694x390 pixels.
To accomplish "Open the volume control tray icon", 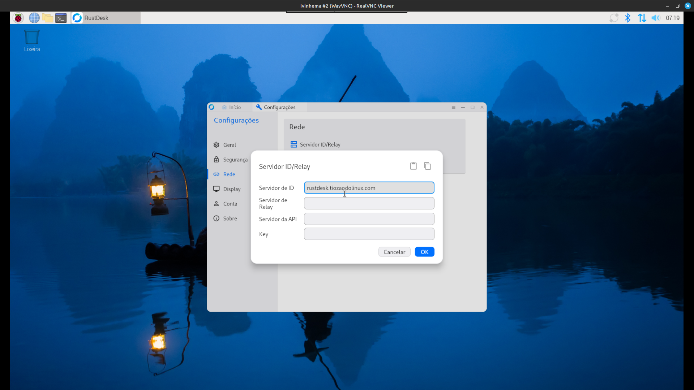I will 656,18.
